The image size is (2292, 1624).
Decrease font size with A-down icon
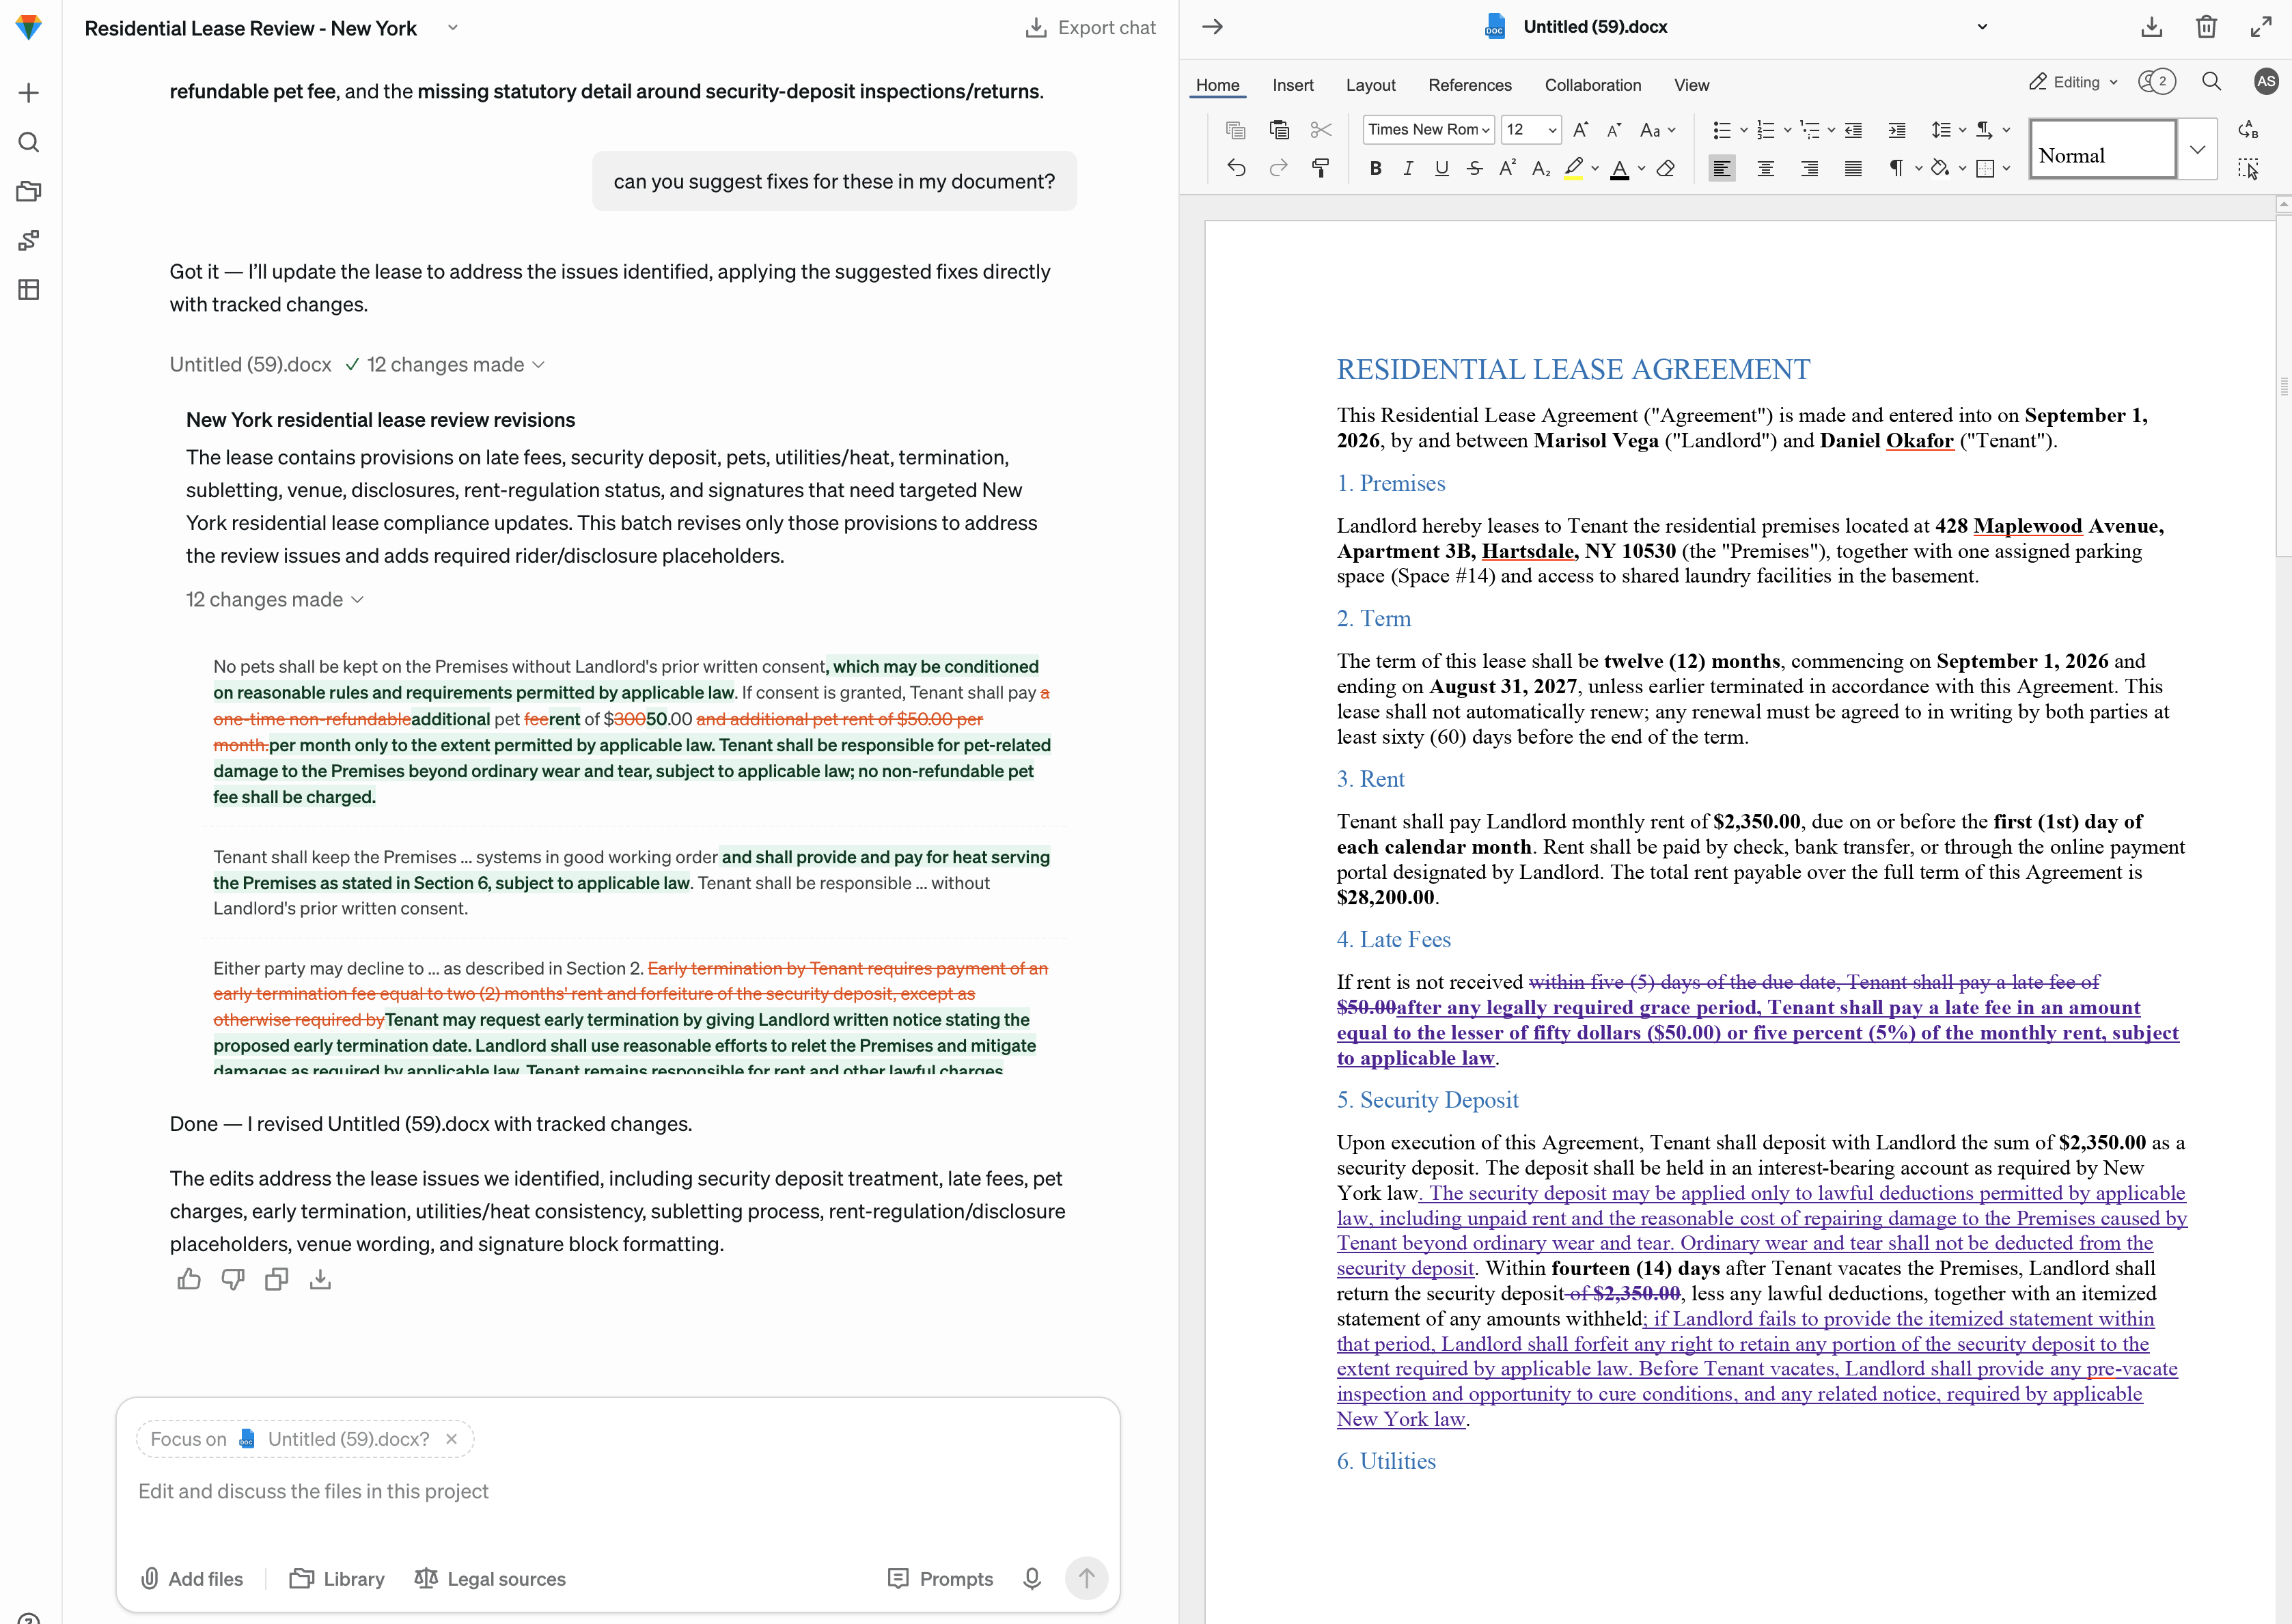(x=1614, y=129)
